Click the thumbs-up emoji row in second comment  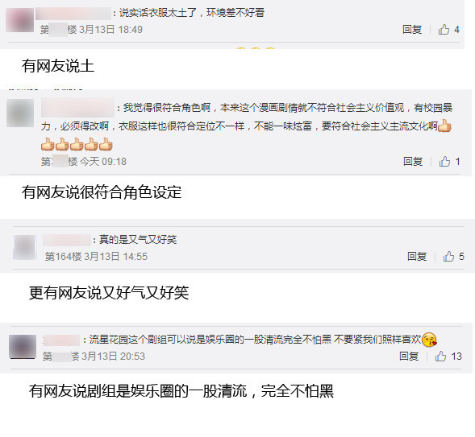(x=77, y=144)
